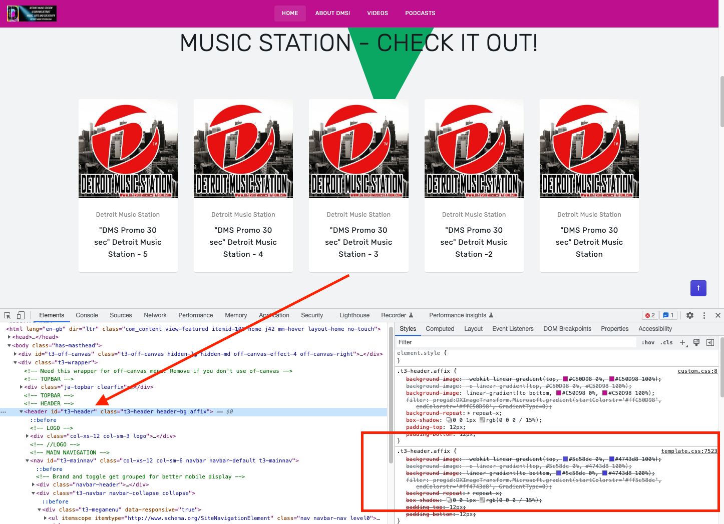Toggle the computed styles sidebar pane icon
This screenshot has width=724, height=524.
point(710,342)
